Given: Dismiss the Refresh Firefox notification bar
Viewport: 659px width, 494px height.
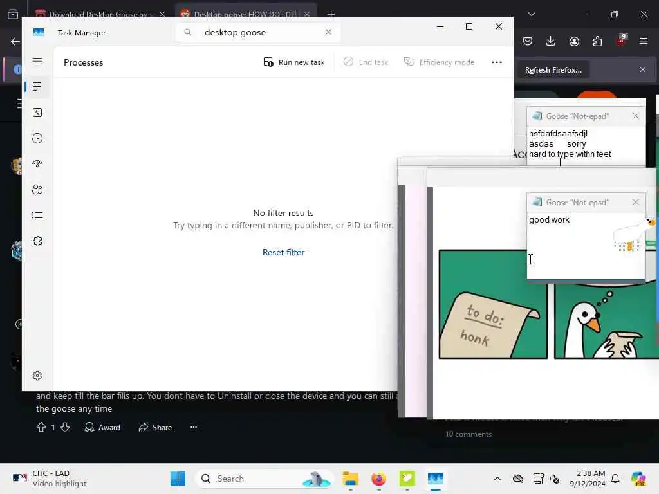Looking at the screenshot, I should [643, 69].
